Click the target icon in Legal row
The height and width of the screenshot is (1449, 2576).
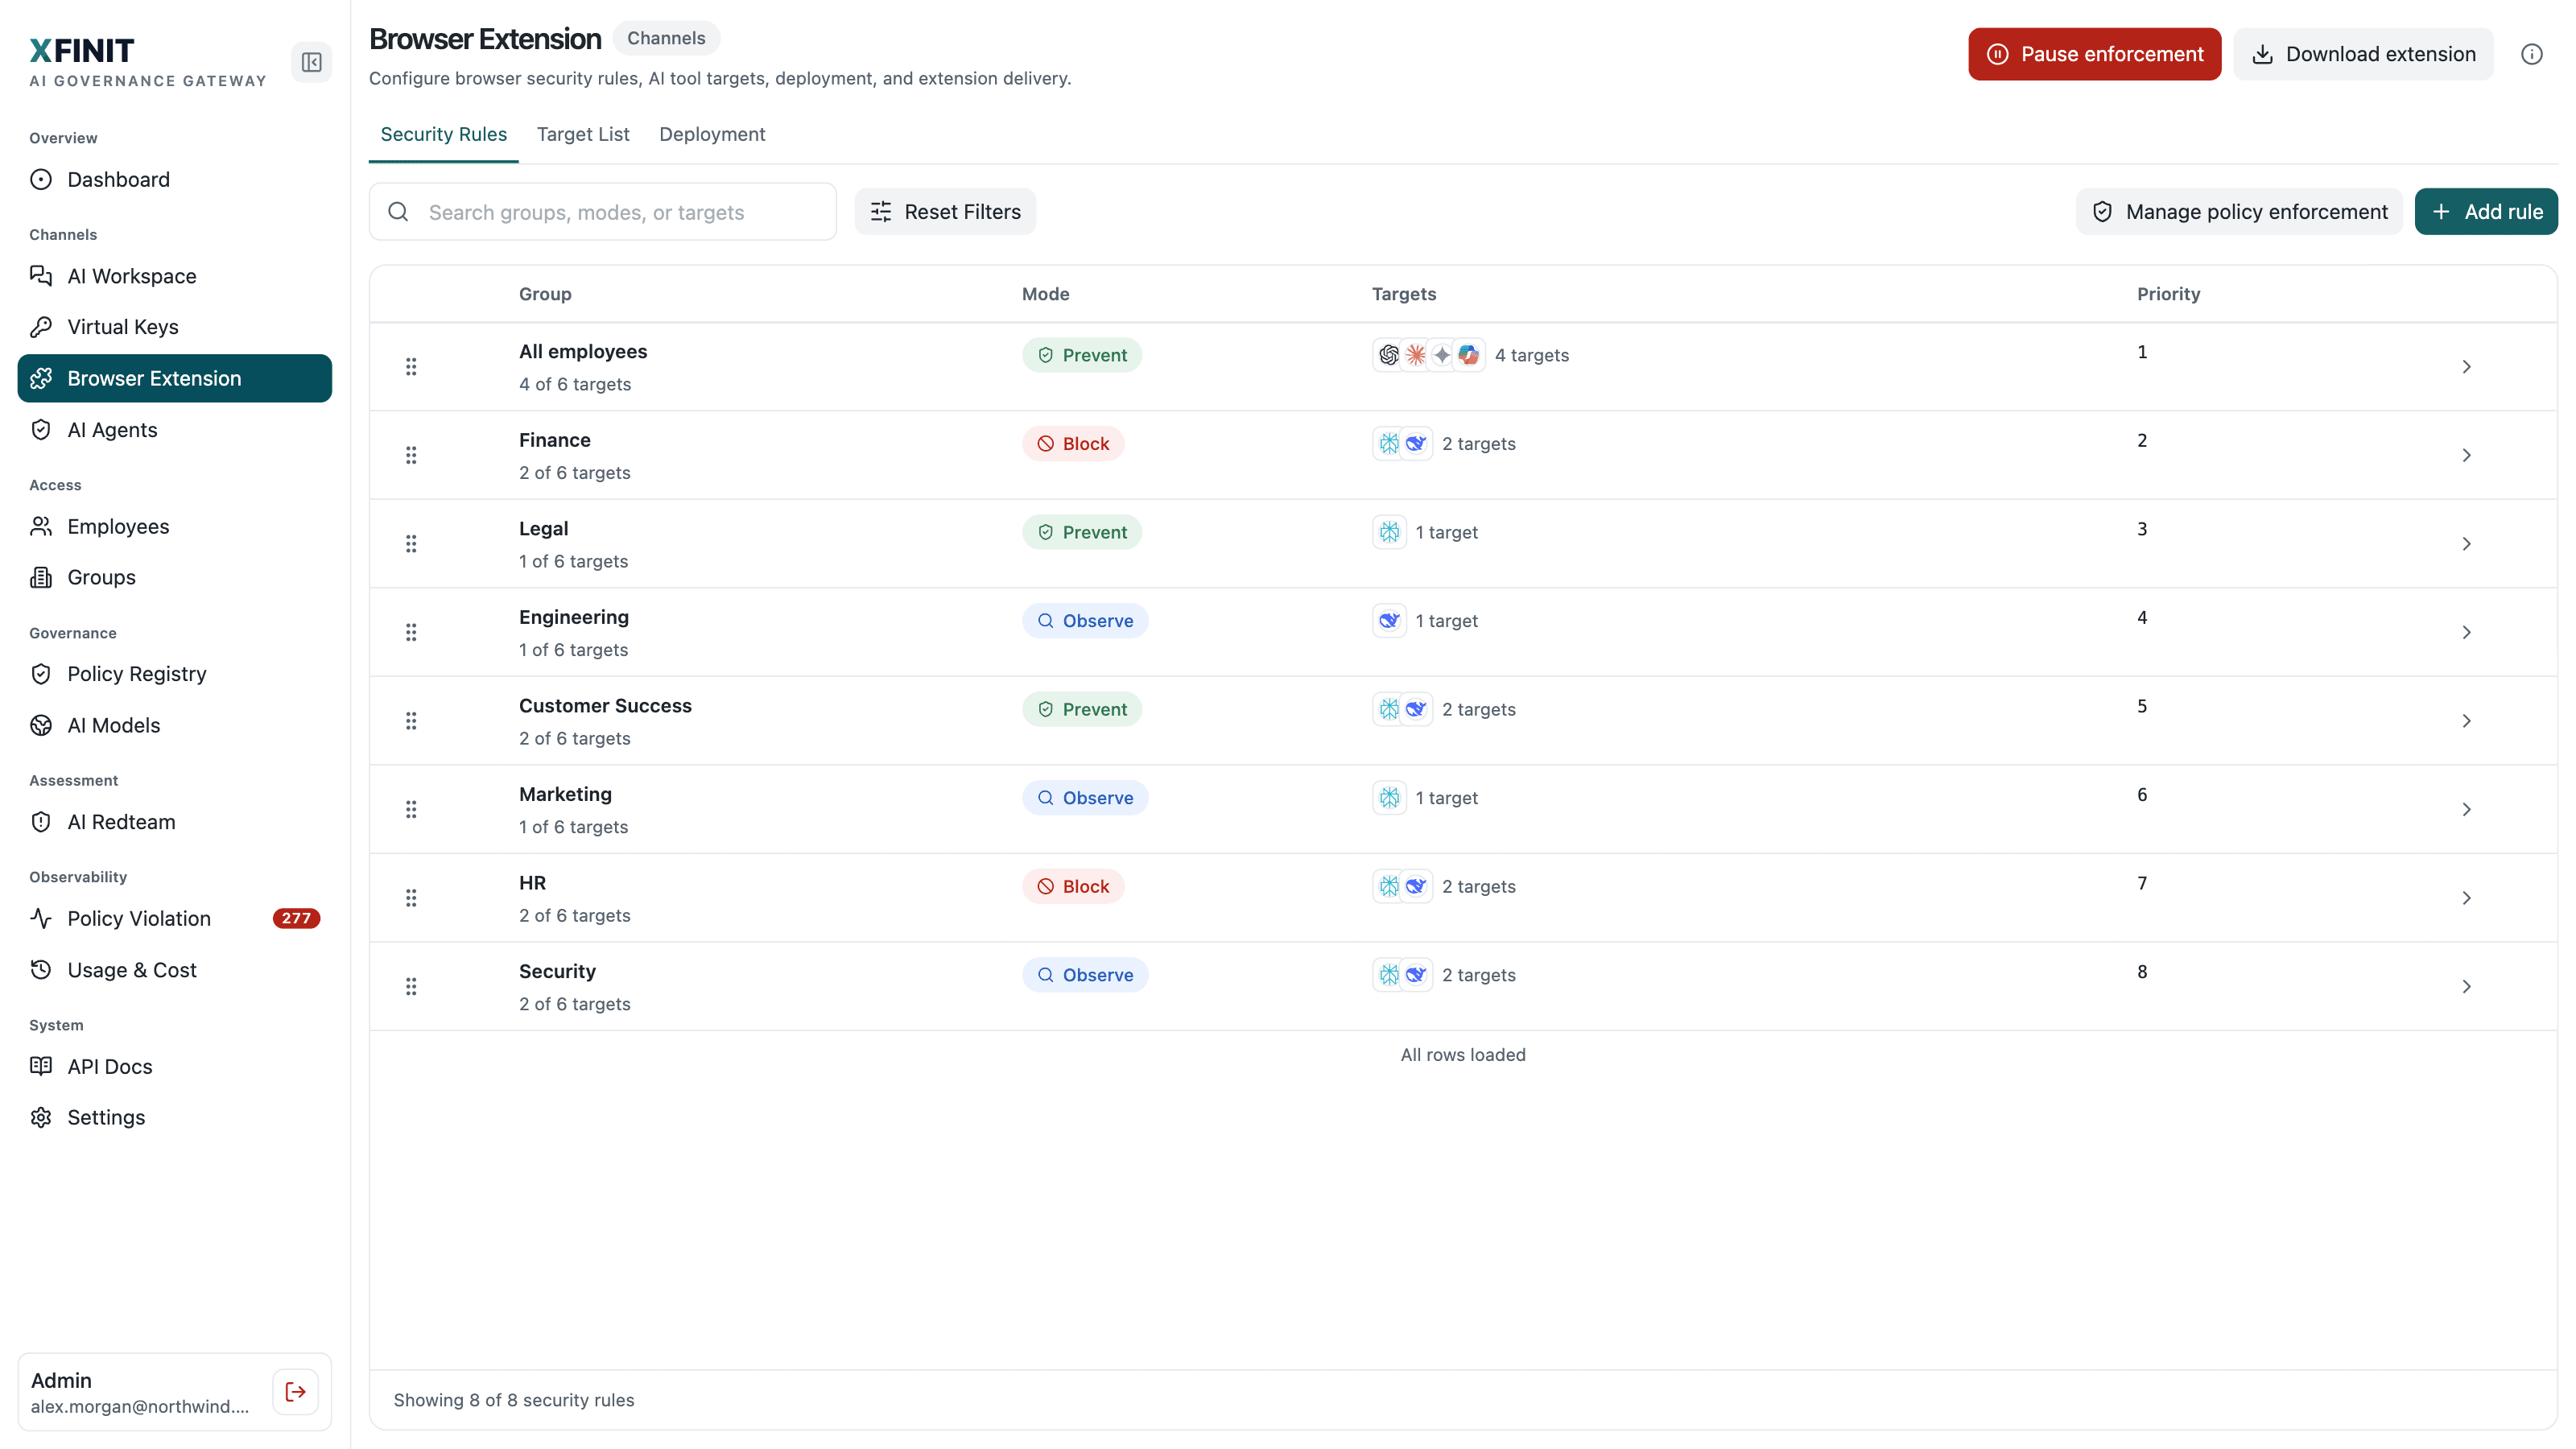click(x=1389, y=532)
